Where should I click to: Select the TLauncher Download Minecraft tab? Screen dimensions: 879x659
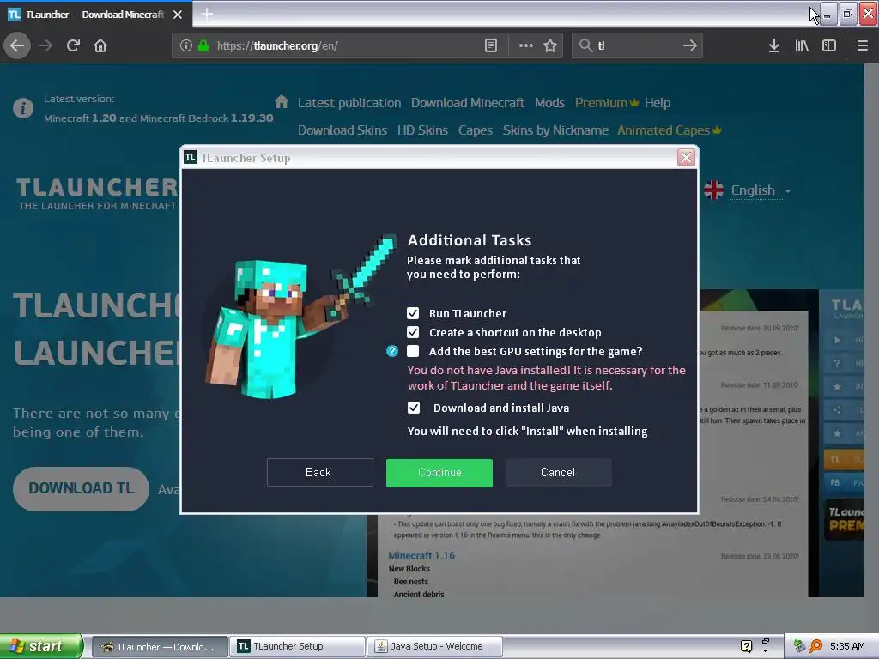coord(96,14)
